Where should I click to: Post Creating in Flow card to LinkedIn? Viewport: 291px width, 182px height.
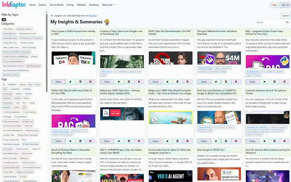click(x=129, y=82)
